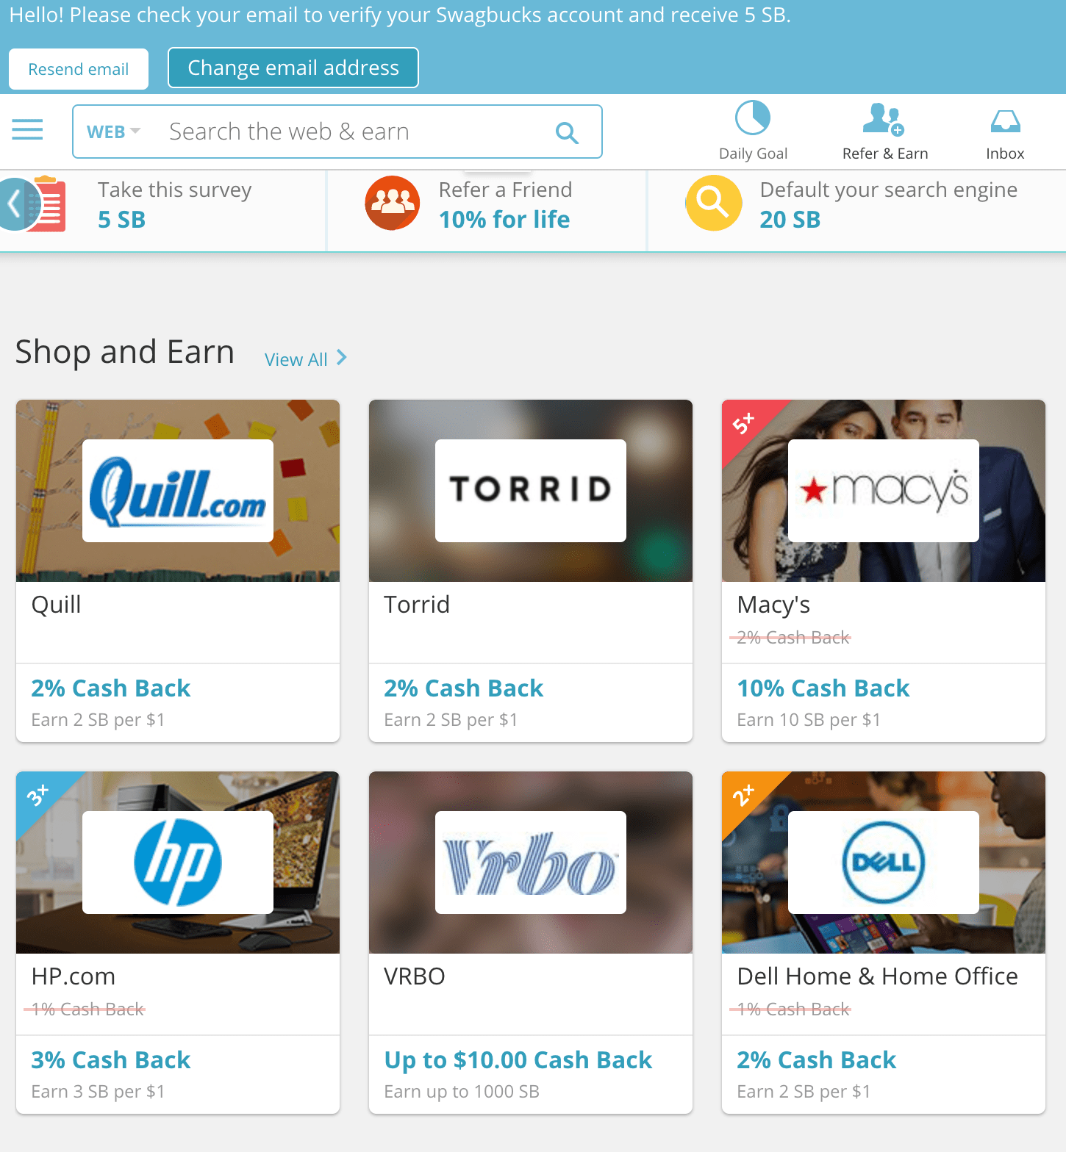The width and height of the screenshot is (1066, 1152).
Task: Click Change email address button
Action: pyautogui.click(x=293, y=68)
